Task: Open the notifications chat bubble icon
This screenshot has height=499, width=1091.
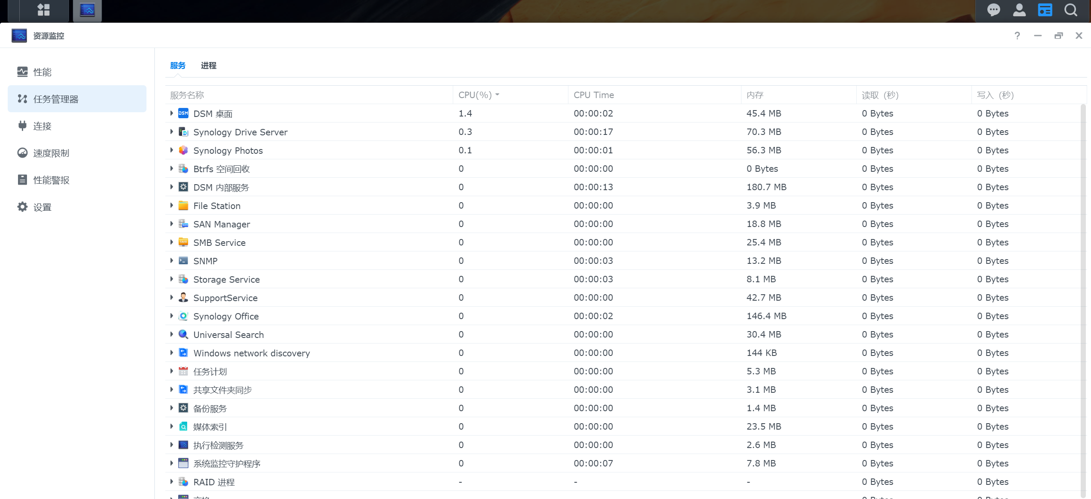Action: coord(994,10)
